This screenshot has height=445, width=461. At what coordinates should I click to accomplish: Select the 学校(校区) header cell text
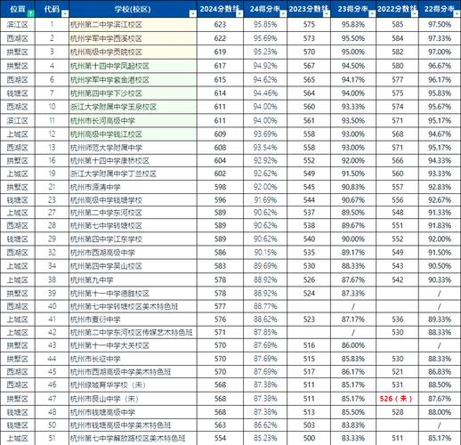tap(133, 9)
